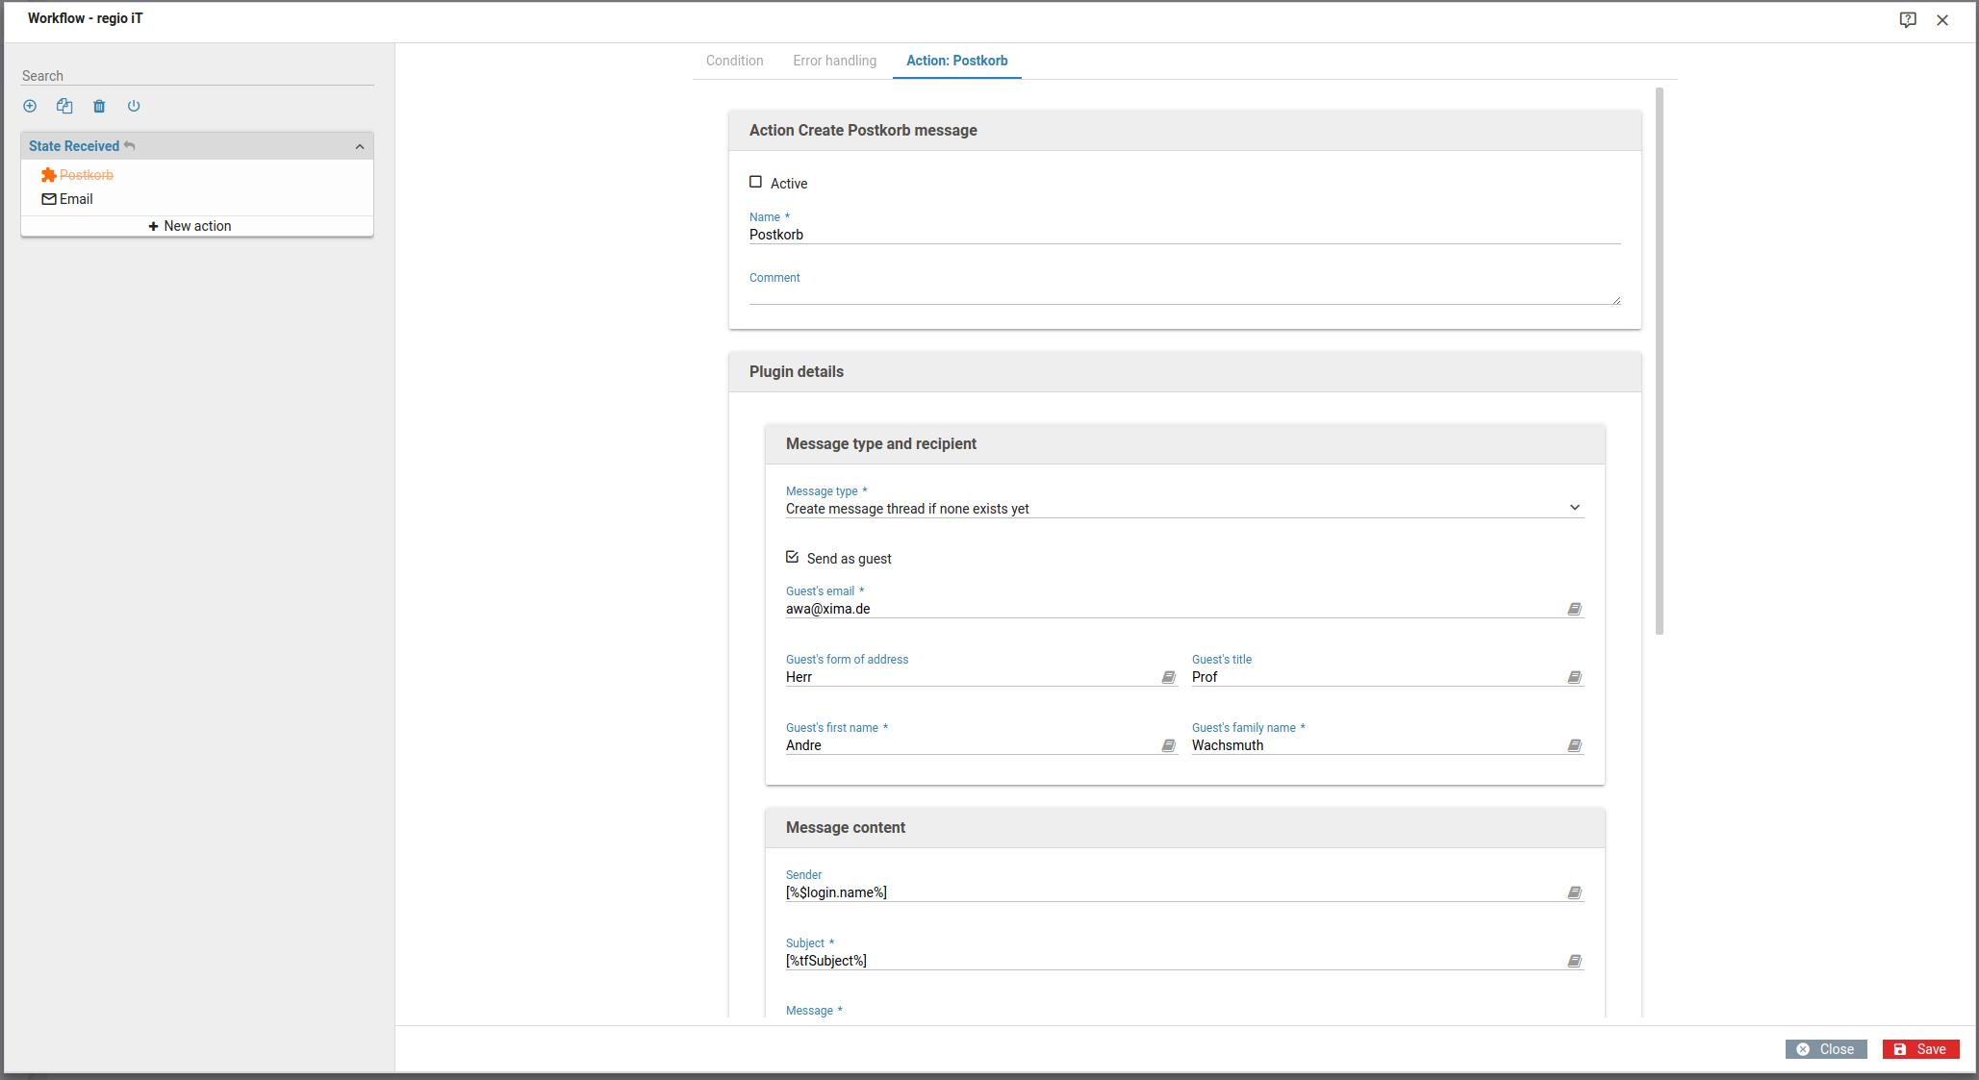Switch to the Condition tab

[x=734, y=61]
